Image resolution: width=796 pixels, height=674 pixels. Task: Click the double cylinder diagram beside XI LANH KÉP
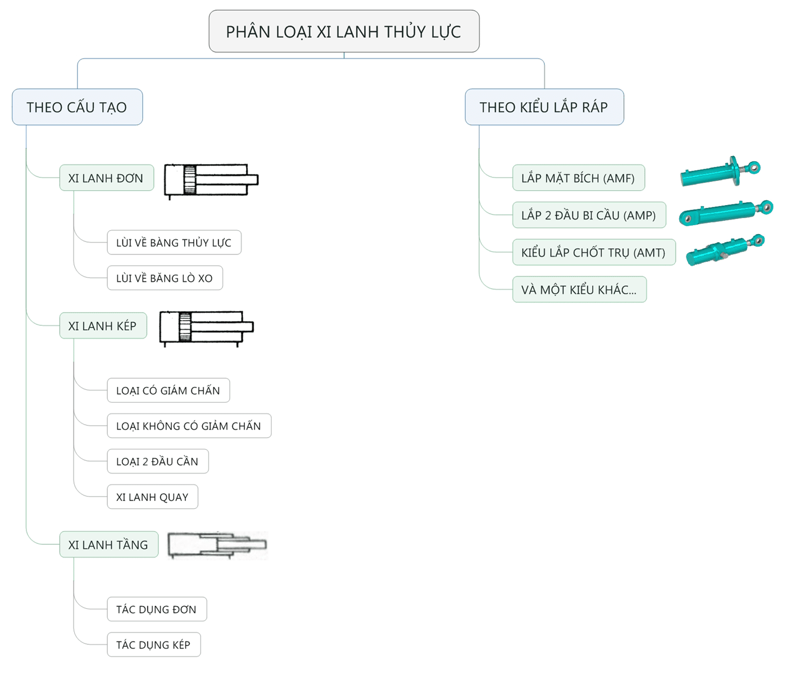click(206, 327)
